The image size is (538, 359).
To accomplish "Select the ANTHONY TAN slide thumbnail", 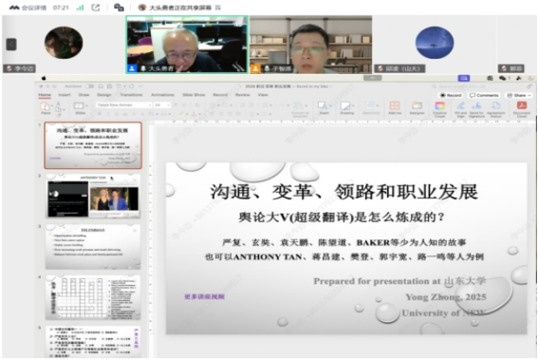I will (93, 197).
